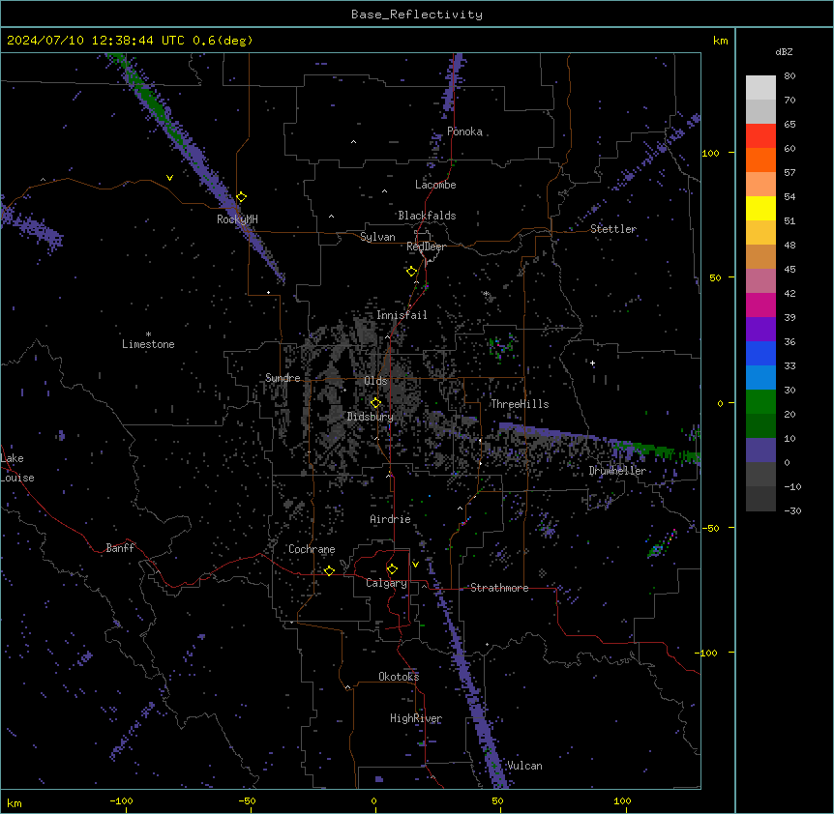Select the RockyMH label
This screenshot has height=814, width=834.
237,219
